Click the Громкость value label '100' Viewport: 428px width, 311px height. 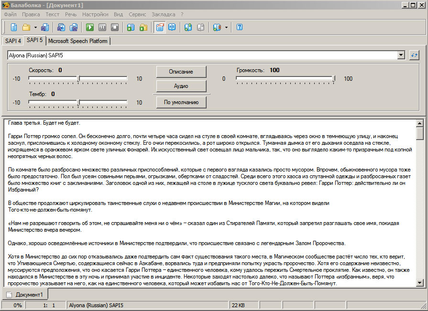[x=274, y=70]
